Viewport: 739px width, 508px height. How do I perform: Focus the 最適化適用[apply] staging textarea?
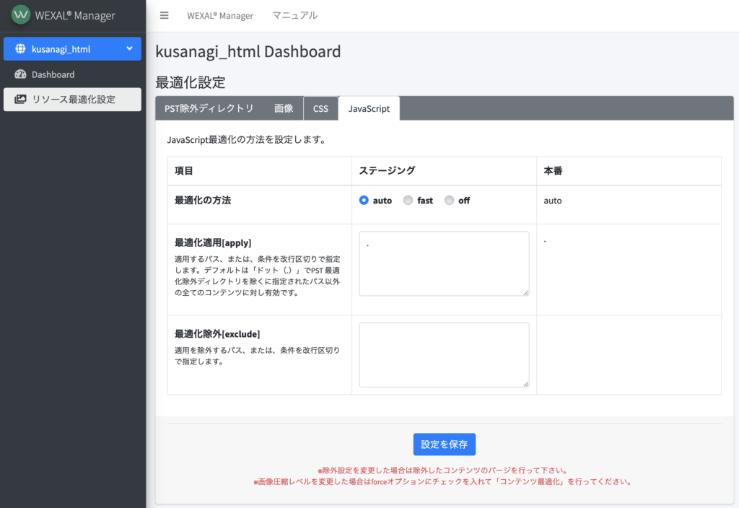click(x=444, y=263)
